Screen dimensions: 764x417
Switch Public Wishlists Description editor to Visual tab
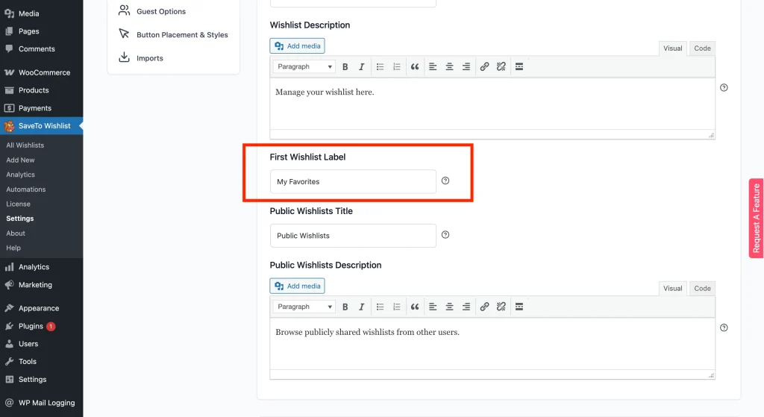[x=672, y=289]
